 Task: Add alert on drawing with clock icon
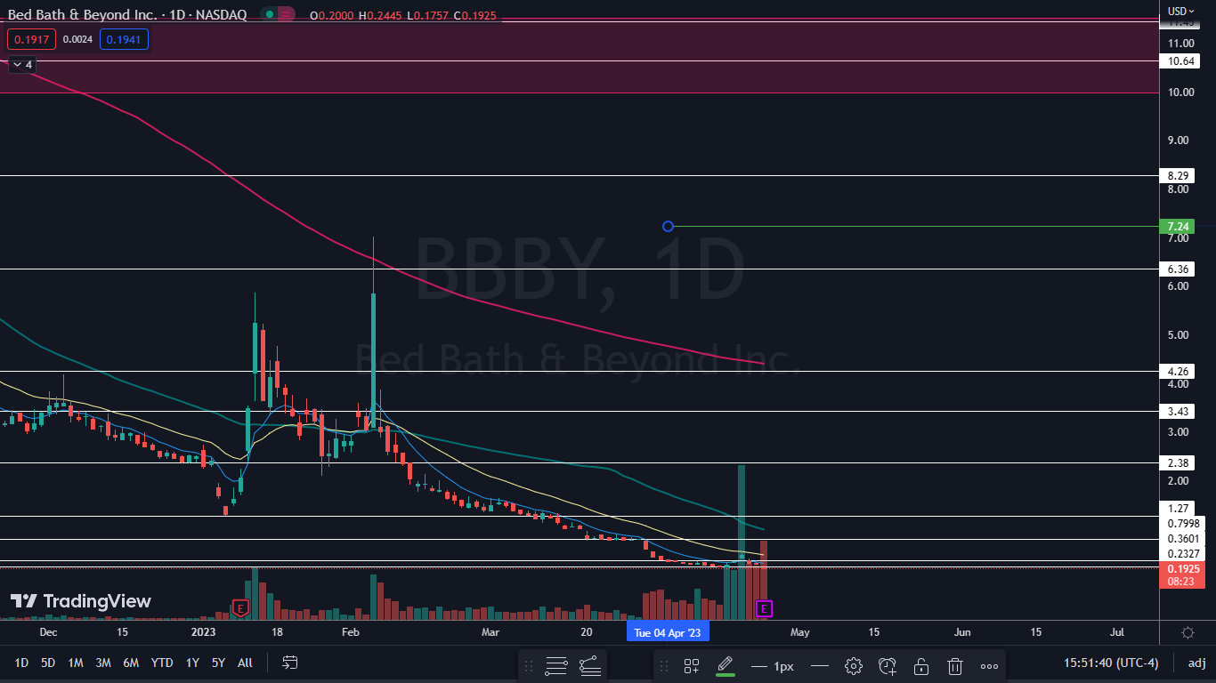pyautogui.click(x=888, y=665)
